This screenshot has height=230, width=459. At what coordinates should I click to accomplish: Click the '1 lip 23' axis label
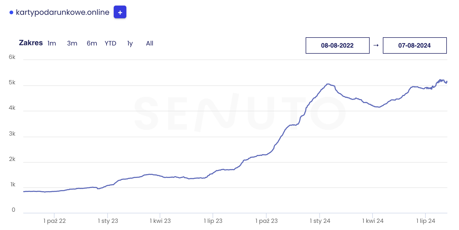point(213,221)
